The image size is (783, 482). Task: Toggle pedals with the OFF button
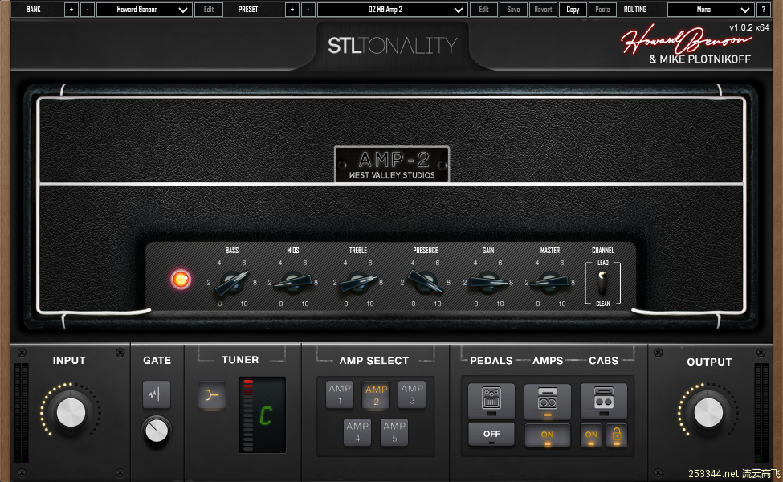click(x=491, y=434)
